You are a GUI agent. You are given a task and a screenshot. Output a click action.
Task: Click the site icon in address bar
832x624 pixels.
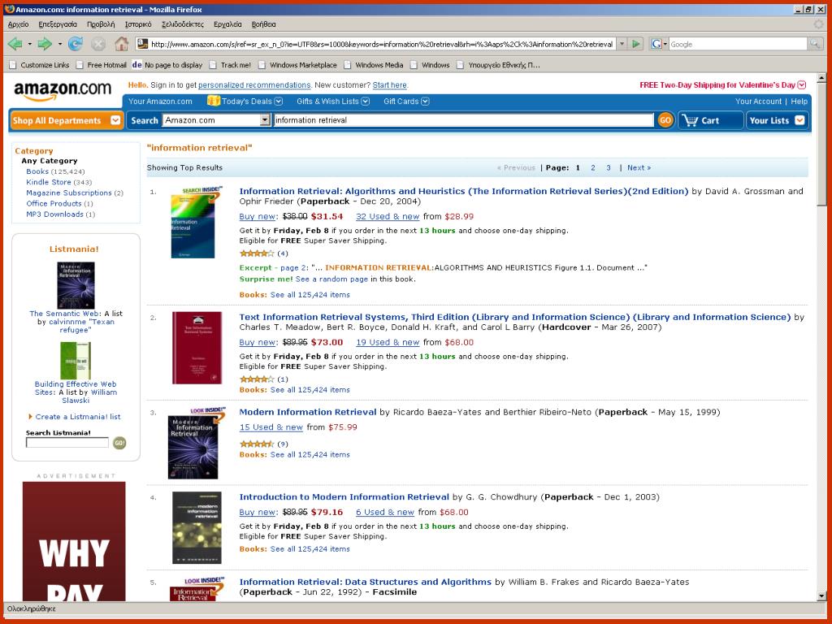tap(142, 44)
